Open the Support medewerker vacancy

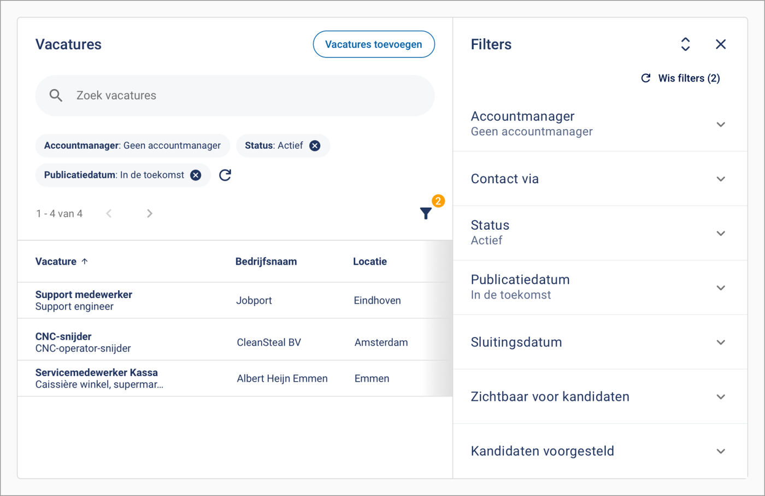[x=84, y=294]
